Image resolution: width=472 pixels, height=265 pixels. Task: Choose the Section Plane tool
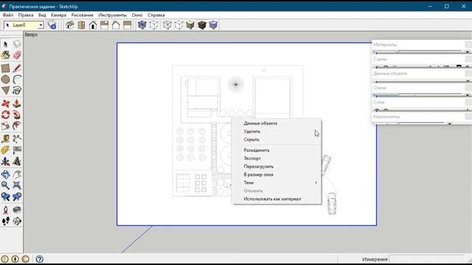17,221
